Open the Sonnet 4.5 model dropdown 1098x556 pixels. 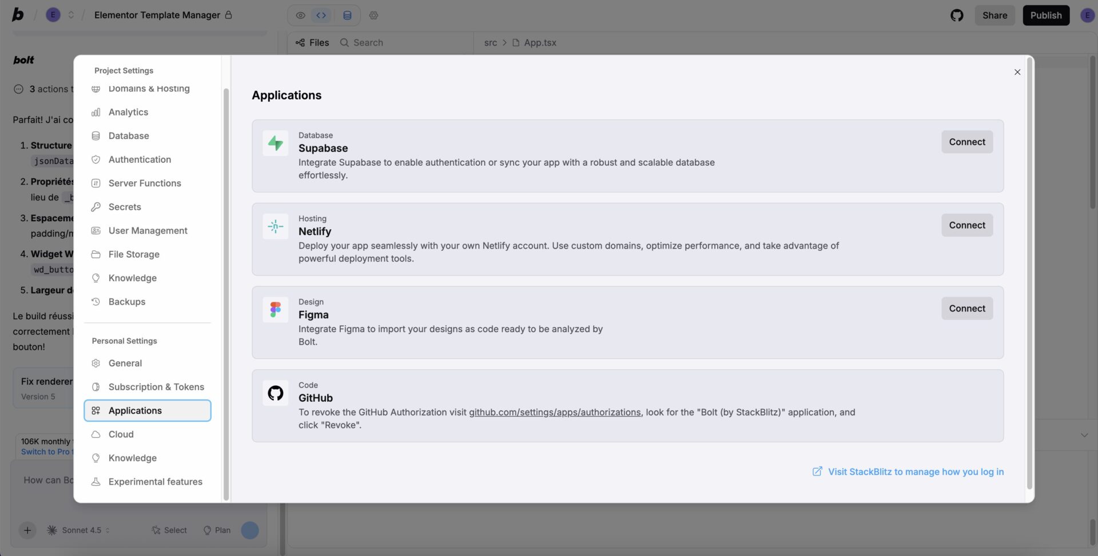point(78,530)
